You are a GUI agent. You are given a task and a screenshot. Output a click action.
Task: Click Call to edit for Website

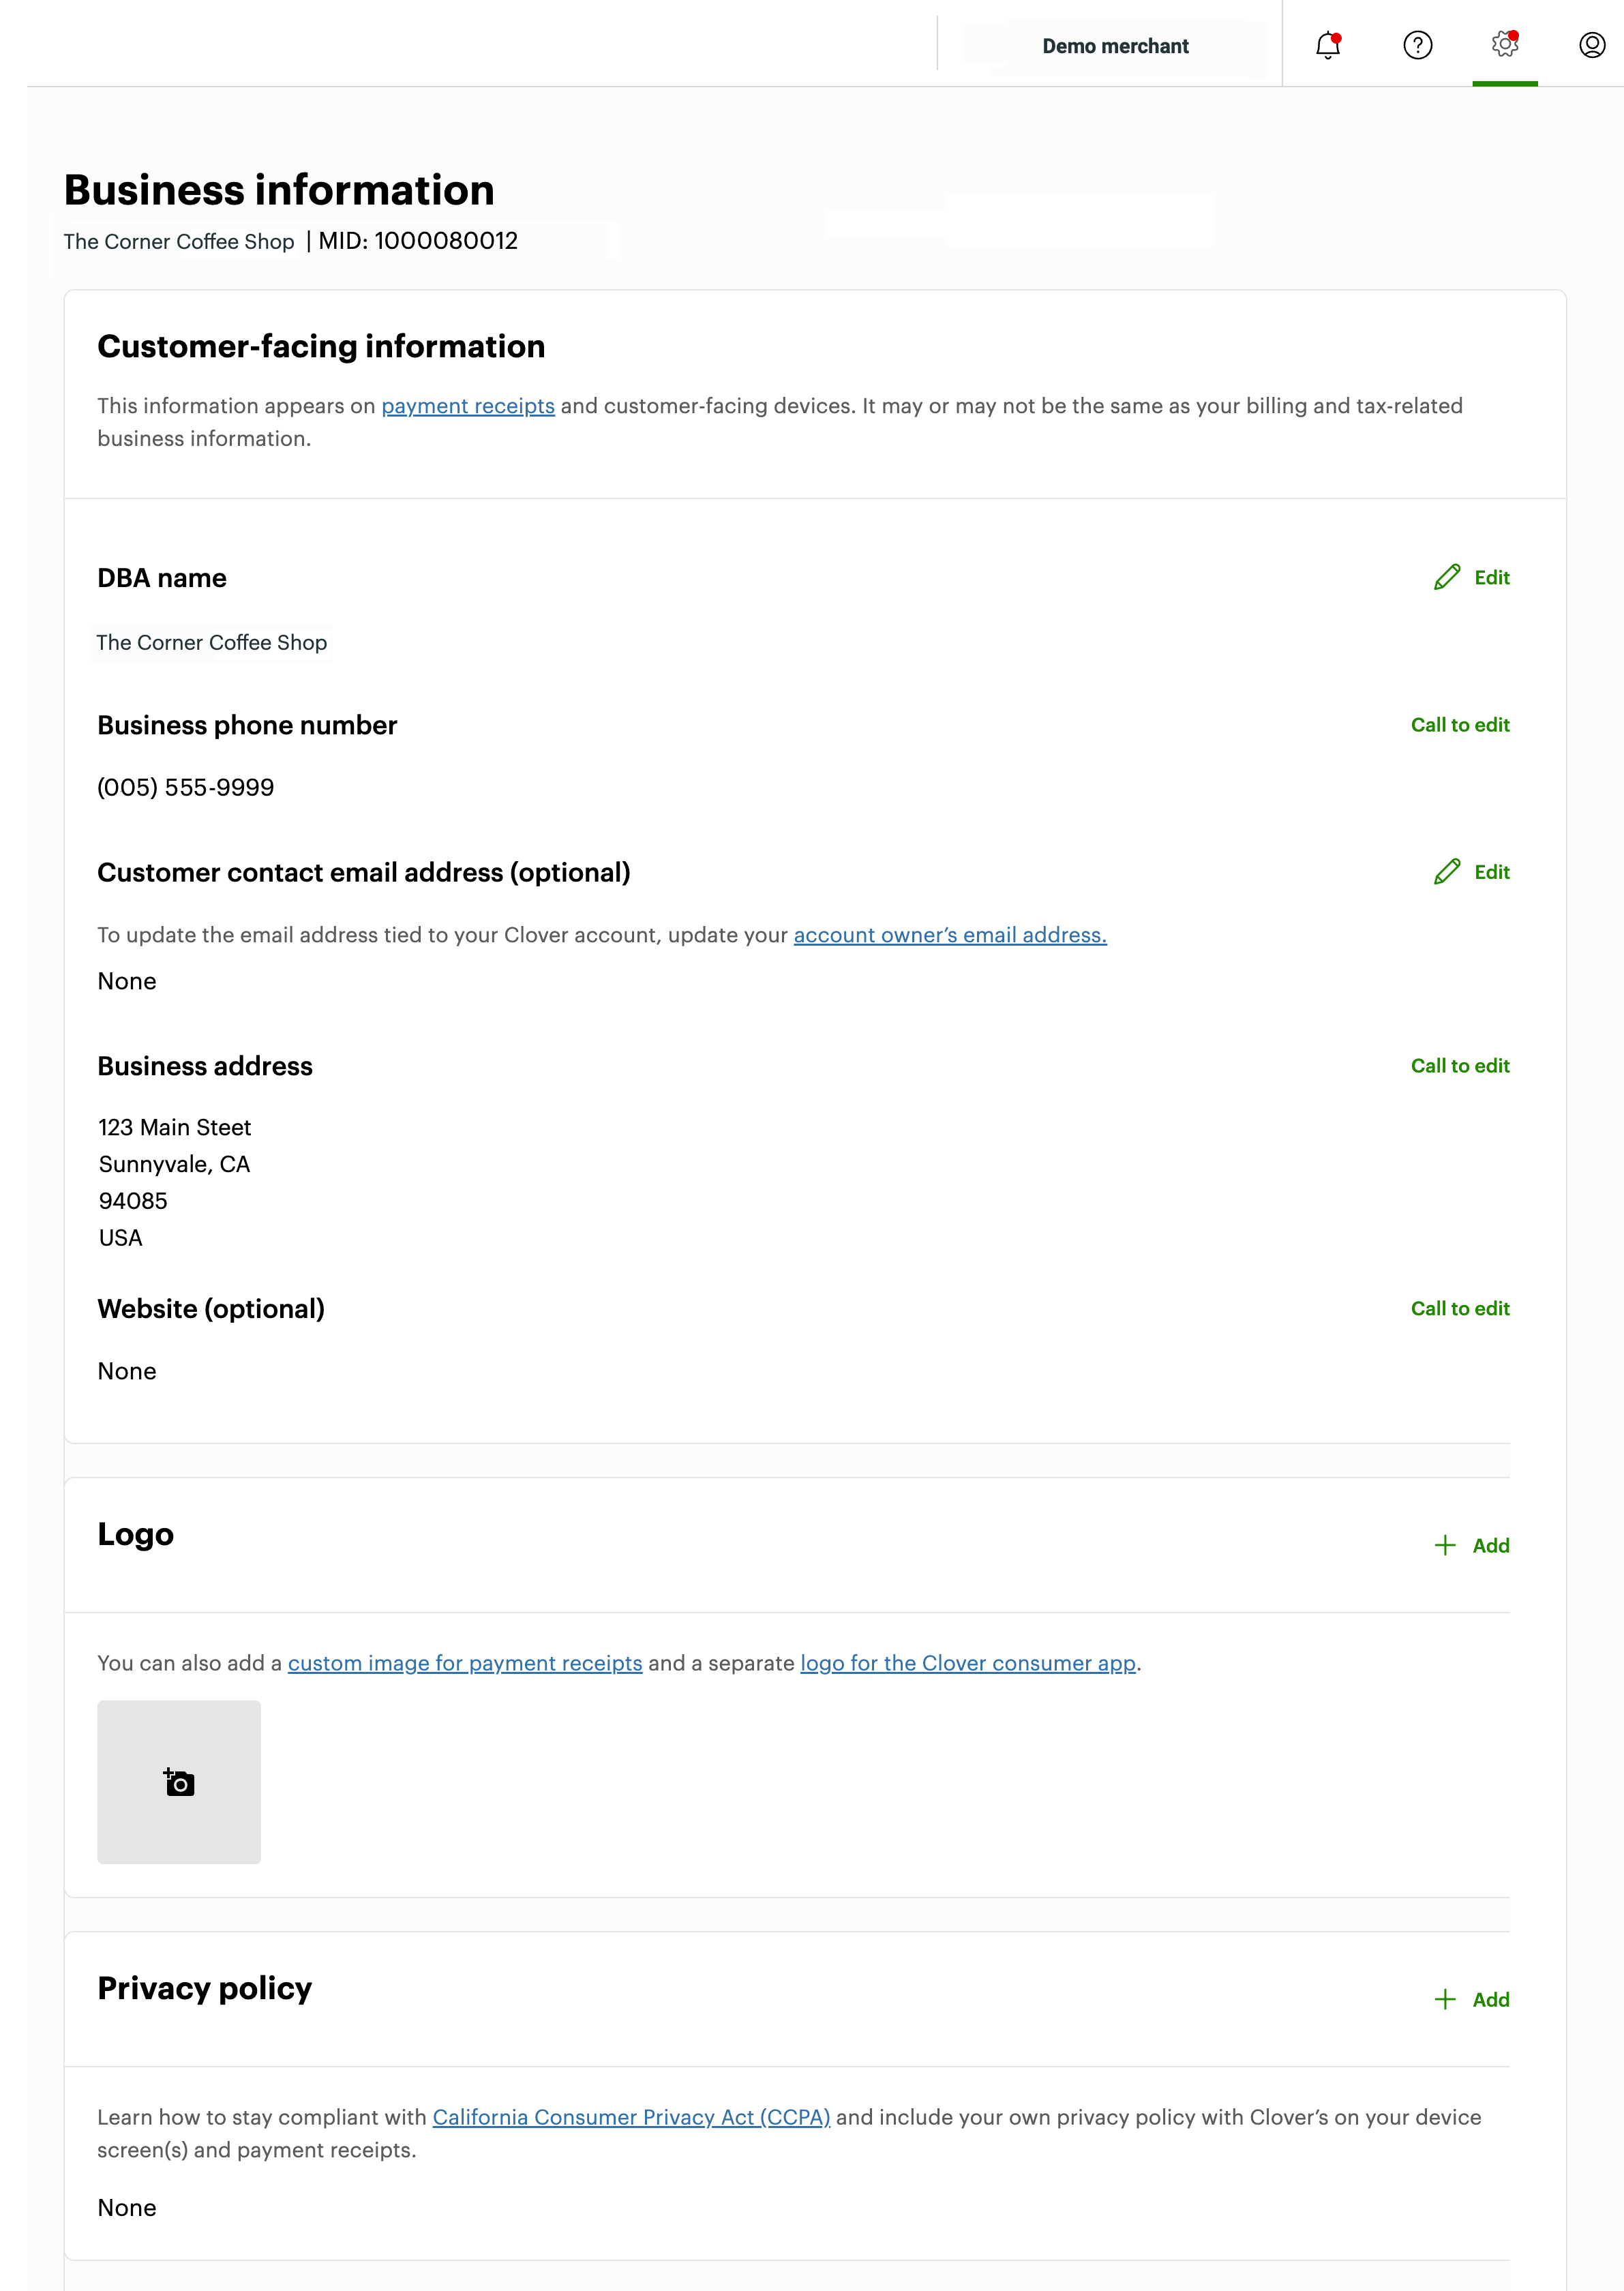1459,1309
